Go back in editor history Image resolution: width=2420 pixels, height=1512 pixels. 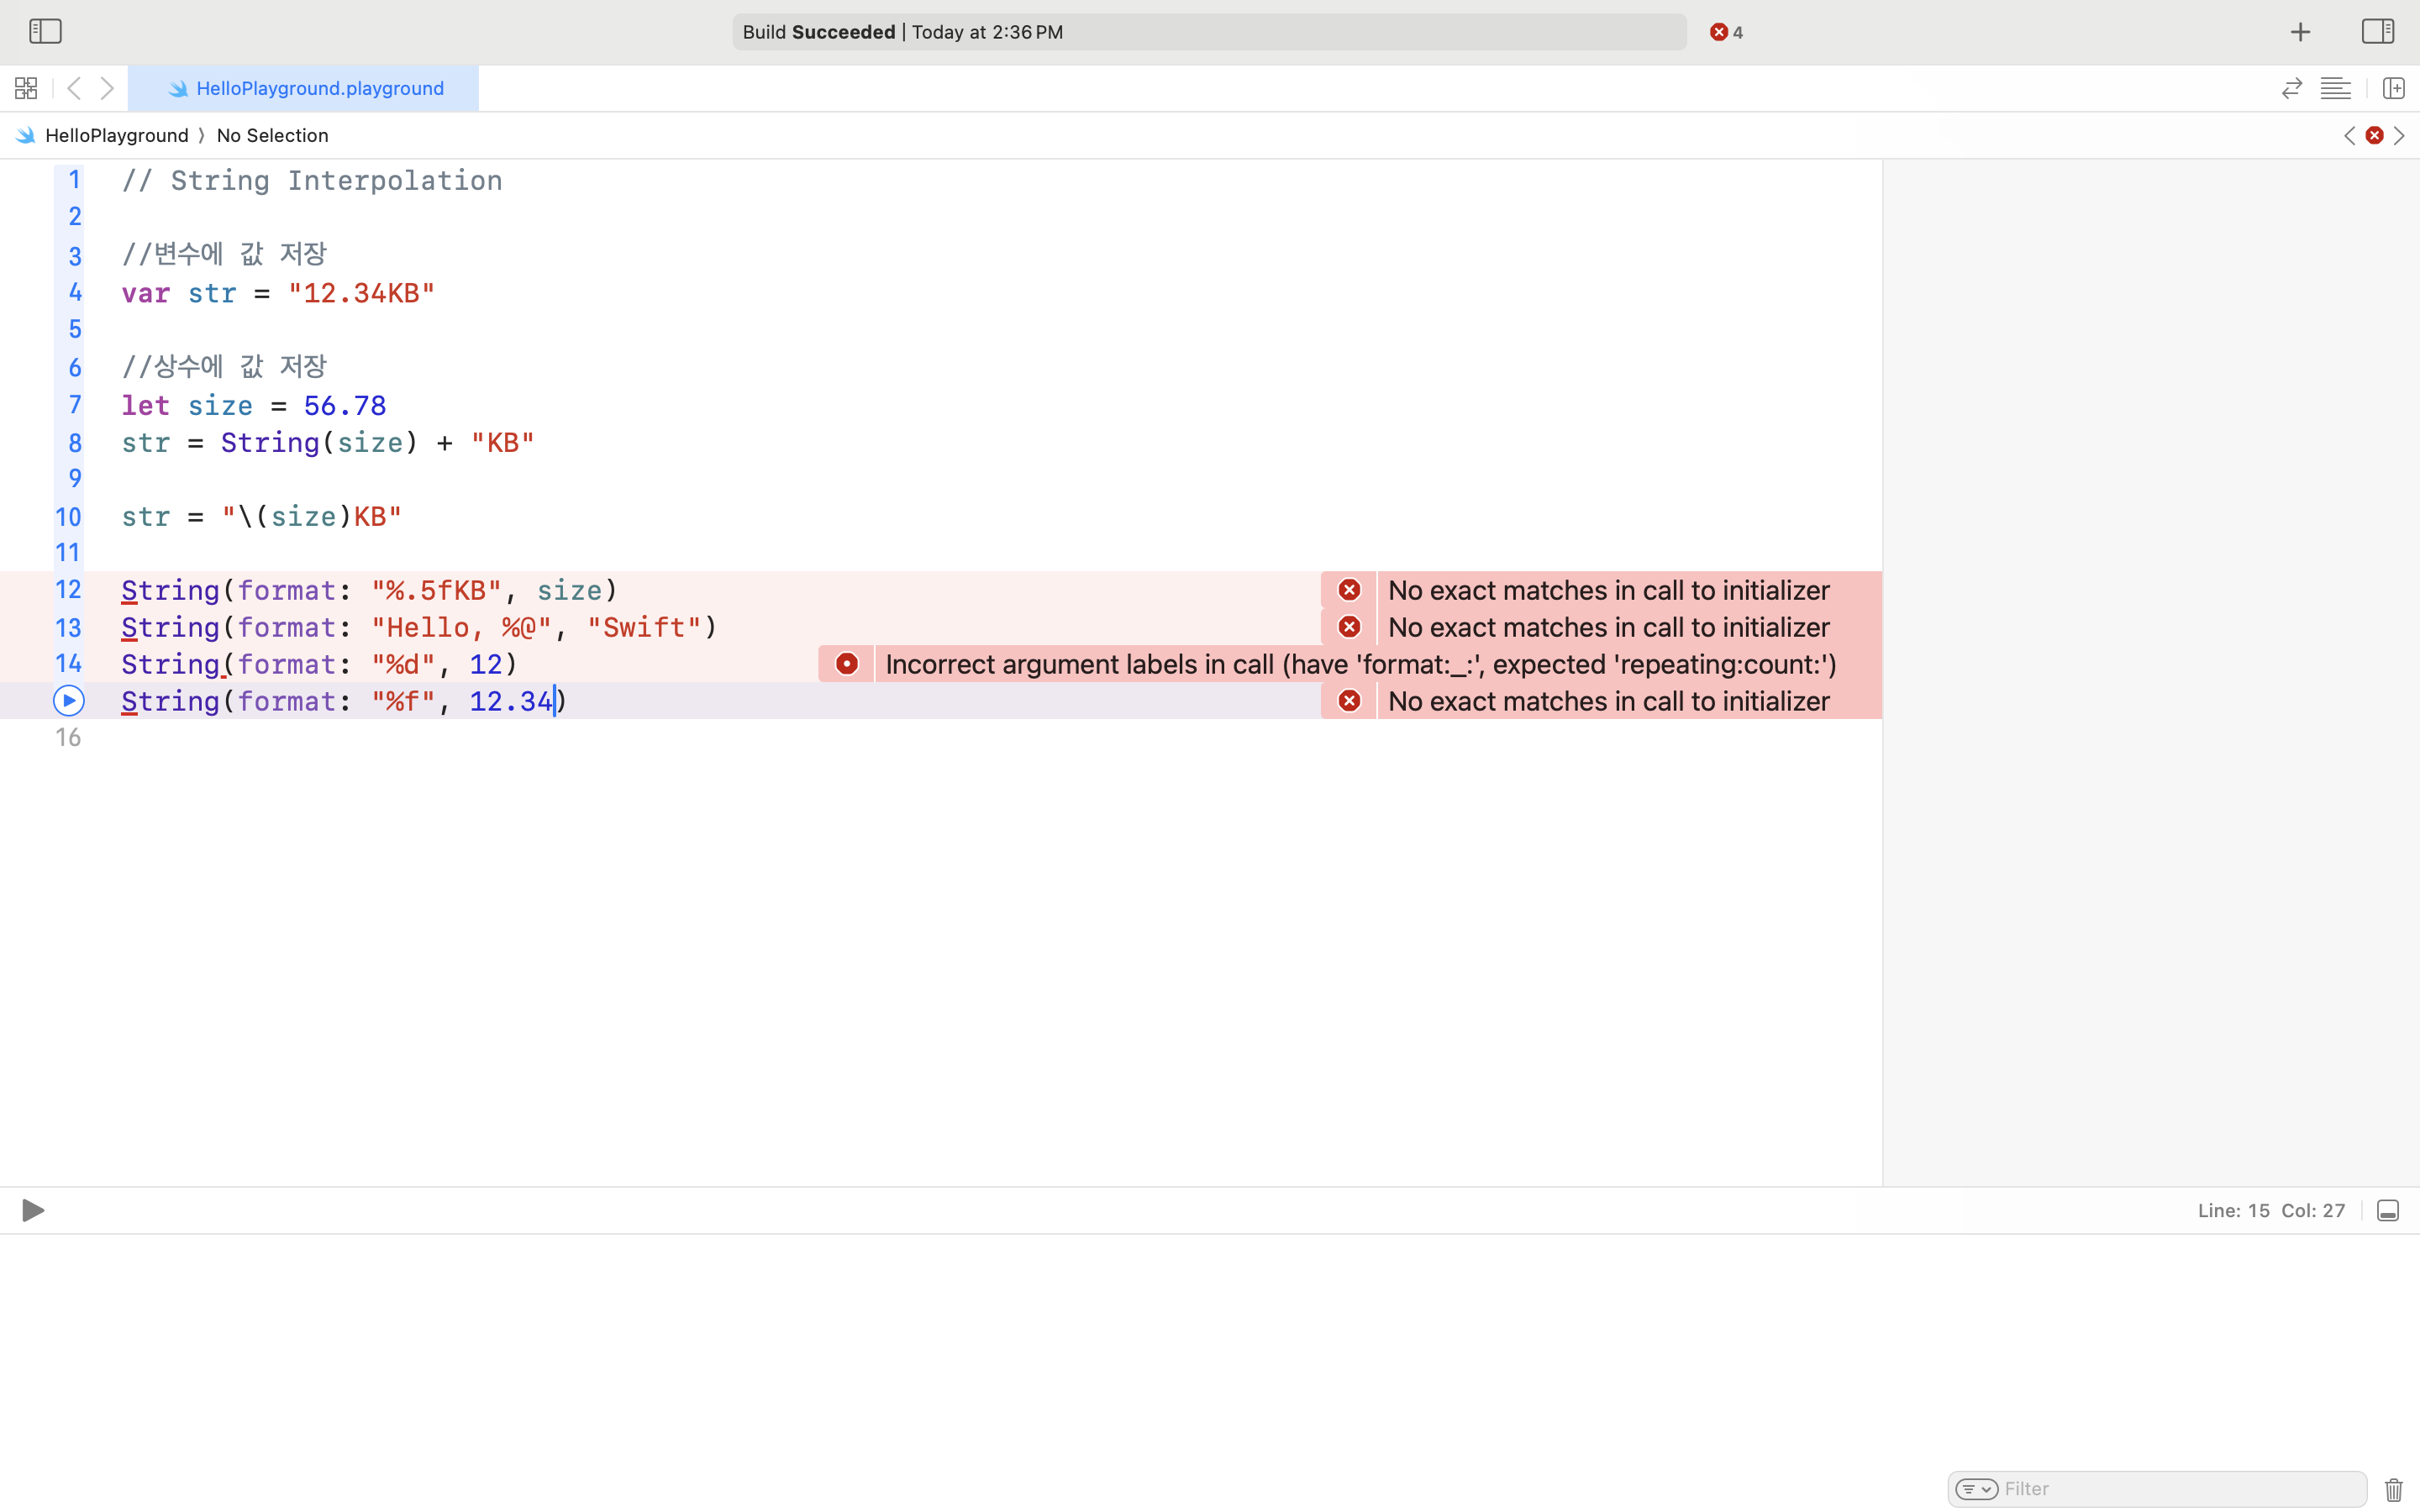74,88
